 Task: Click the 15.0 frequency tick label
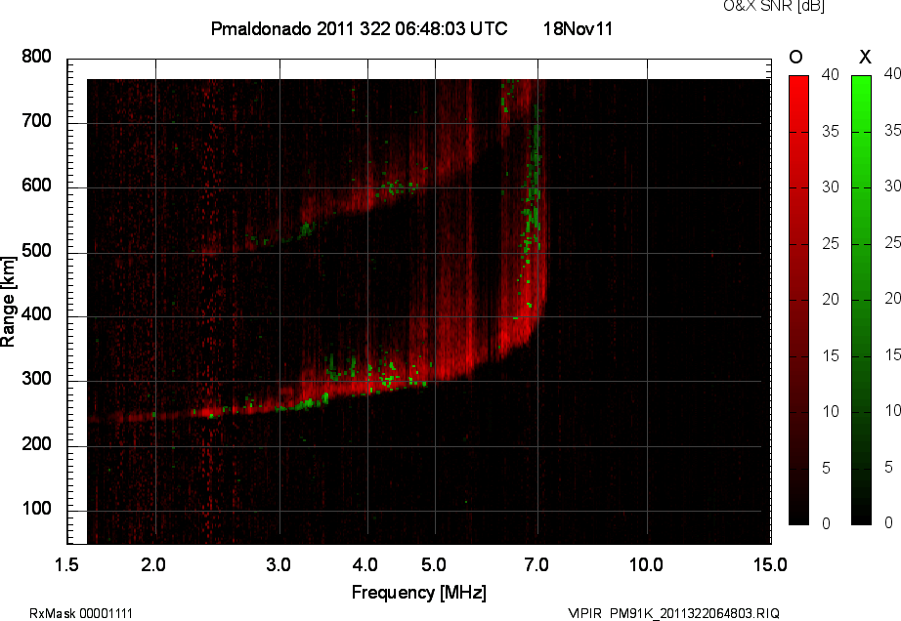pyautogui.click(x=770, y=565)
